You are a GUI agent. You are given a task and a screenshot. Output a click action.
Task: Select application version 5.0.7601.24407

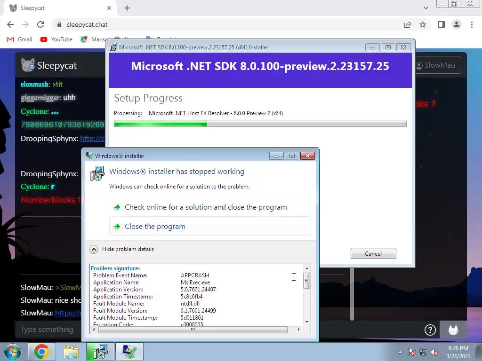pyautogui.click(x=198, y=290)
